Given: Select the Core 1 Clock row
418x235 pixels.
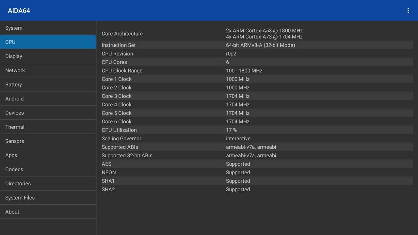Looking at the screenshot, I should [x=257, y=79].
